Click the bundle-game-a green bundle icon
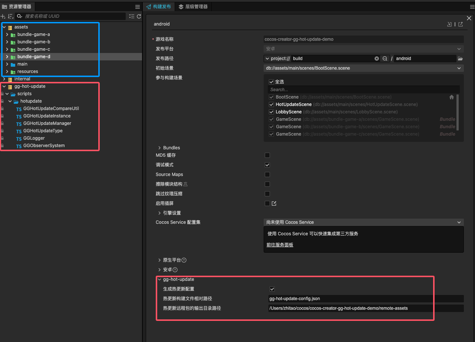Image resolution: width=475 pixels, height=342 pixels. point(13,35)
